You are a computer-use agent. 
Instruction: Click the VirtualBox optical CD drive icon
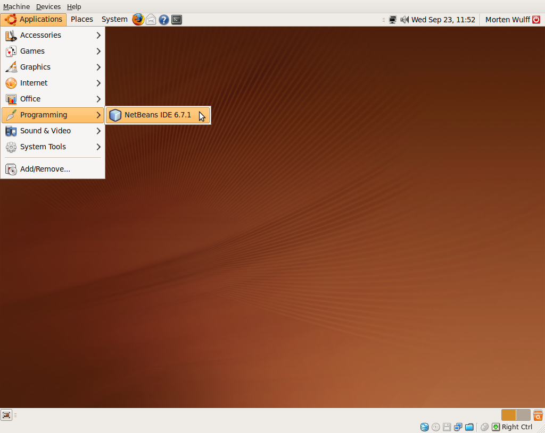(435, 427)
